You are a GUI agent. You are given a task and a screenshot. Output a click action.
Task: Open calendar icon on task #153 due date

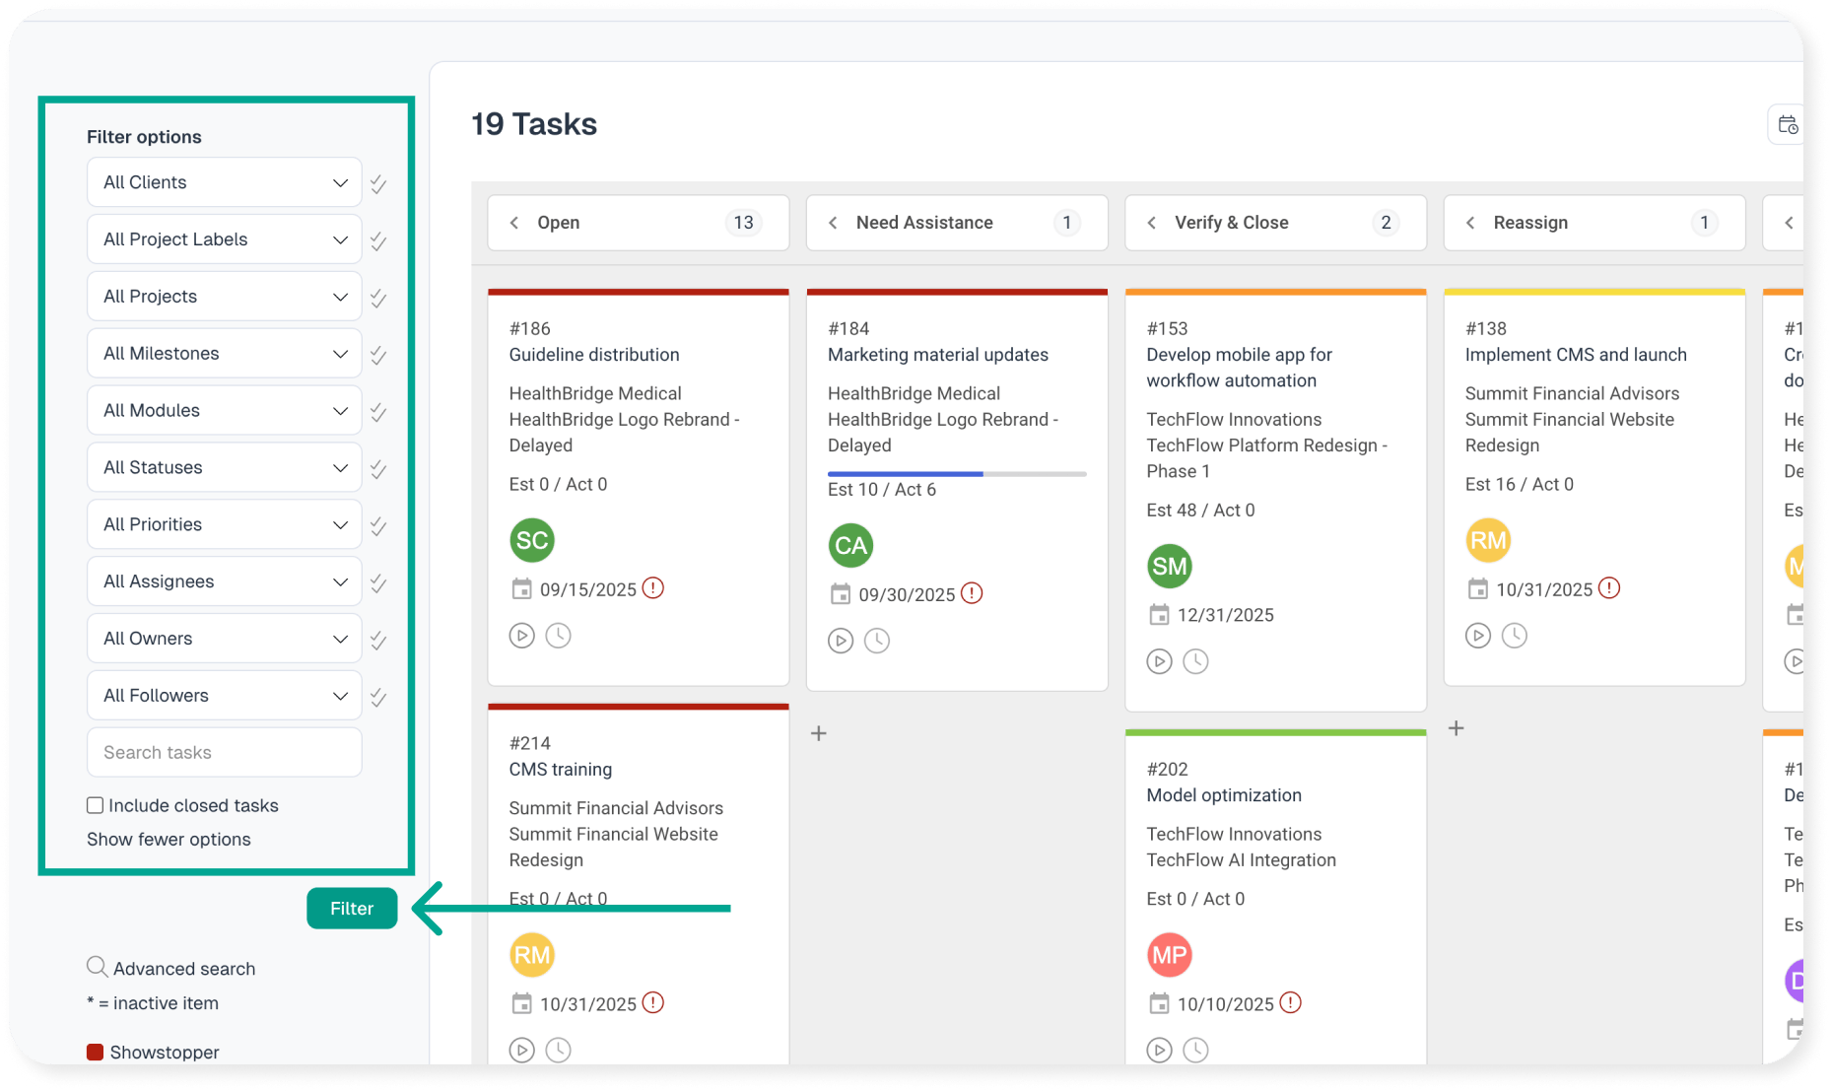click(1159, 615)
